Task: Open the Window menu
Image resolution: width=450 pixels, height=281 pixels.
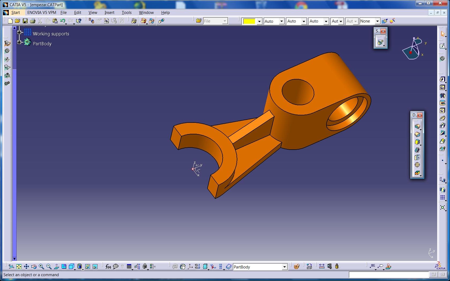Action: pyautogui.click(x=146, y=13)
